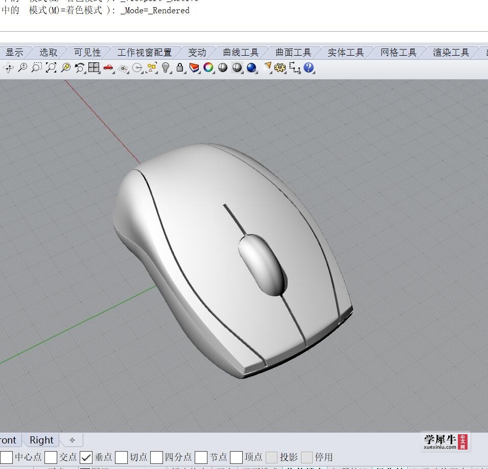Open the object snap circle icon

tap(137, 68)
